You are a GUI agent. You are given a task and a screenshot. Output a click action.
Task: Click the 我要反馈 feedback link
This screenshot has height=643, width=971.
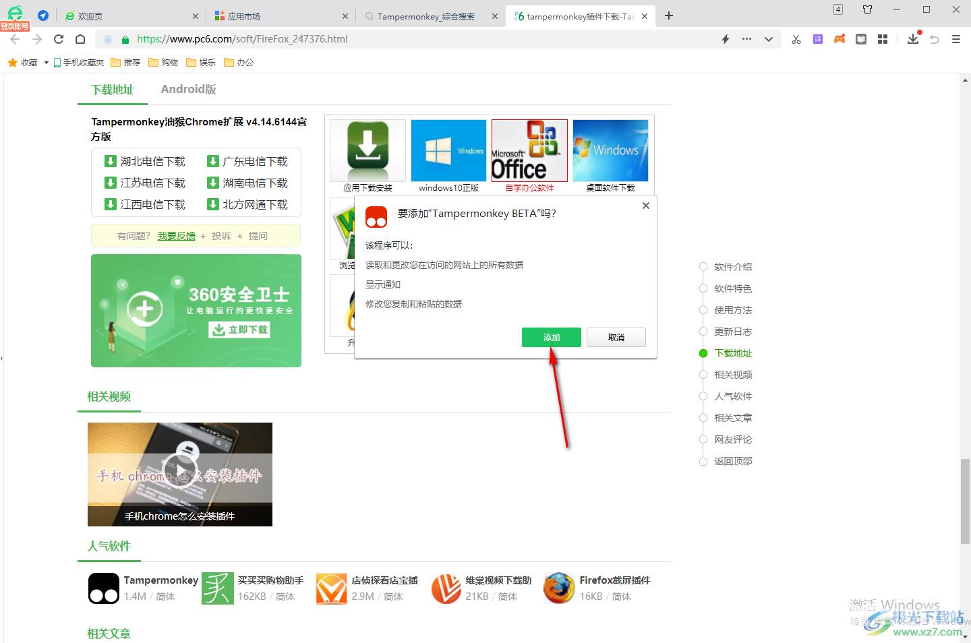(177, 236)
